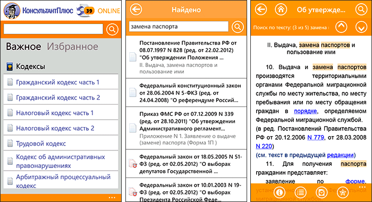Click the snippet 'Приложение N 1. Заявление о выдаче'

188,140
